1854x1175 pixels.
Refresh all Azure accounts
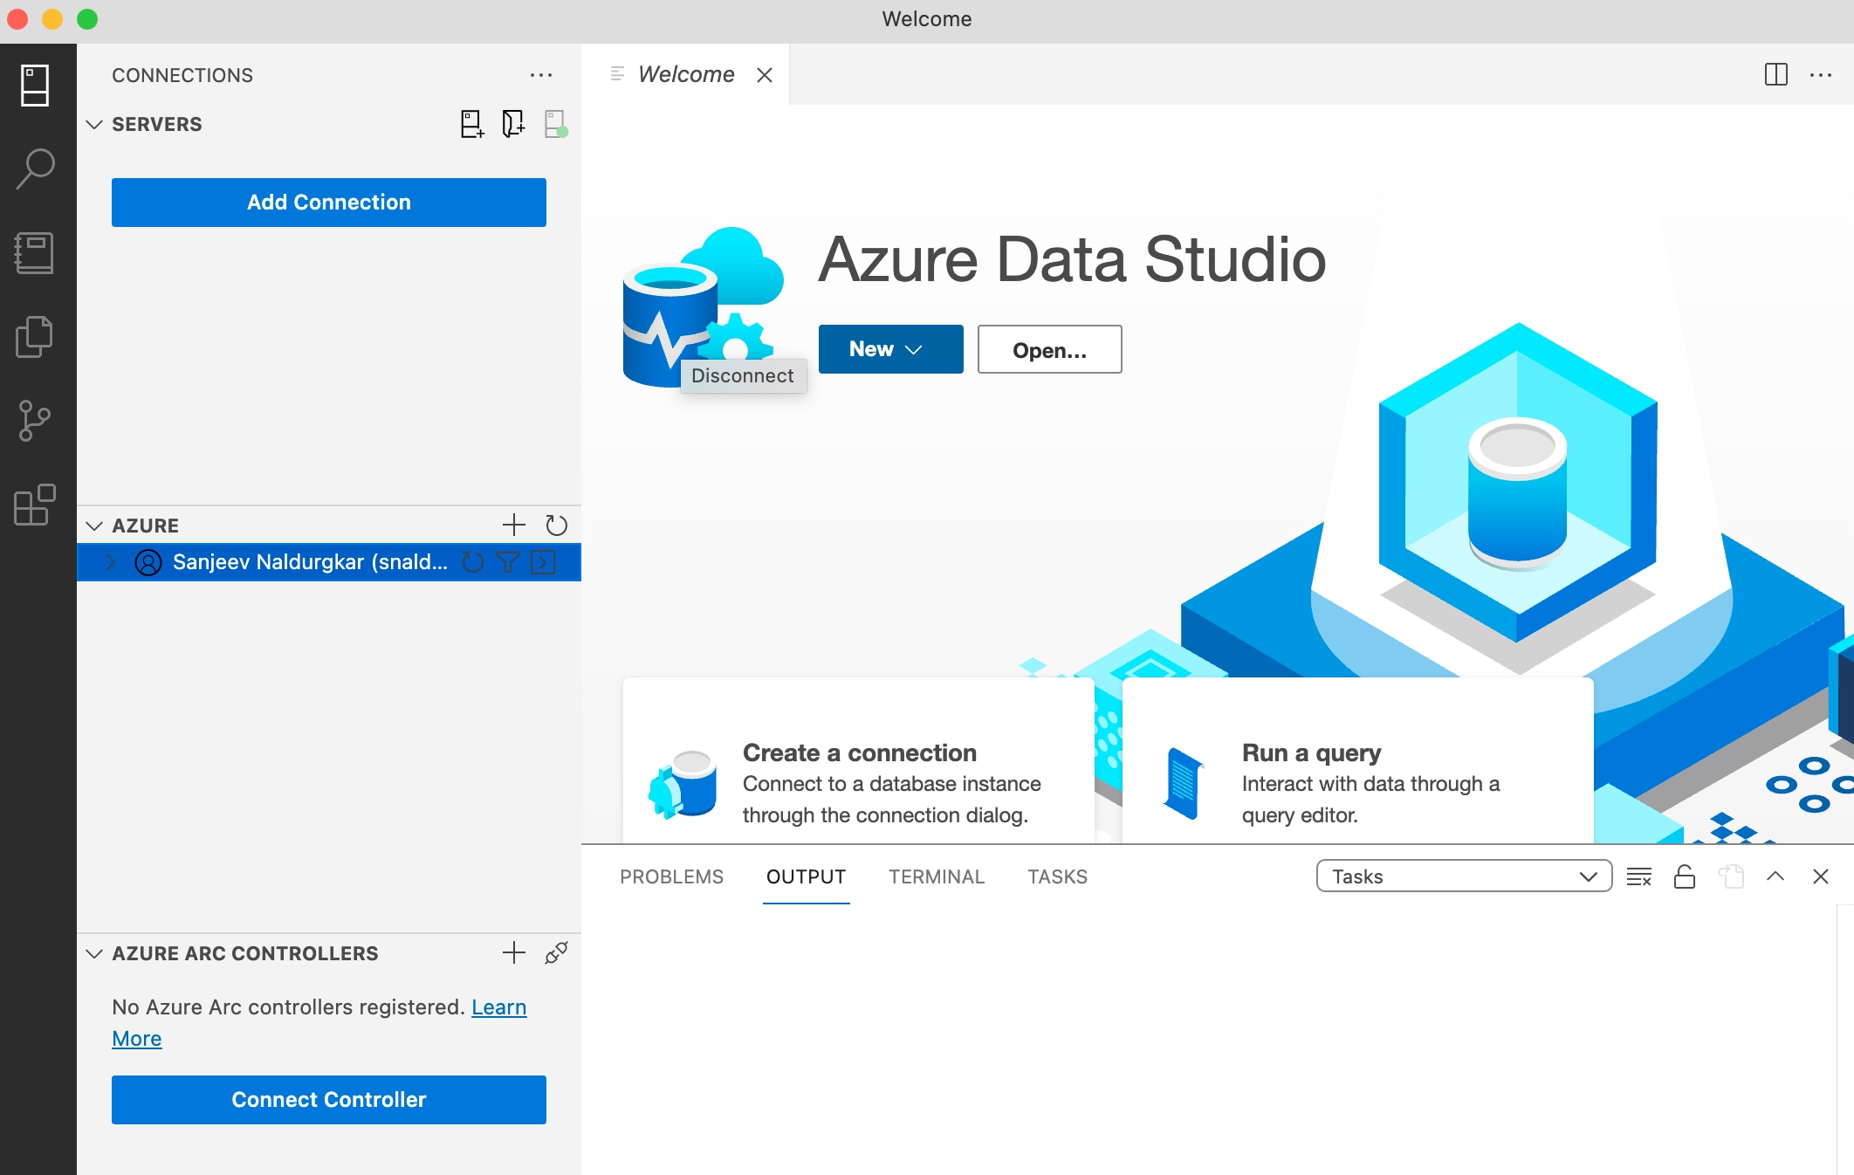[x=556, y=525]
